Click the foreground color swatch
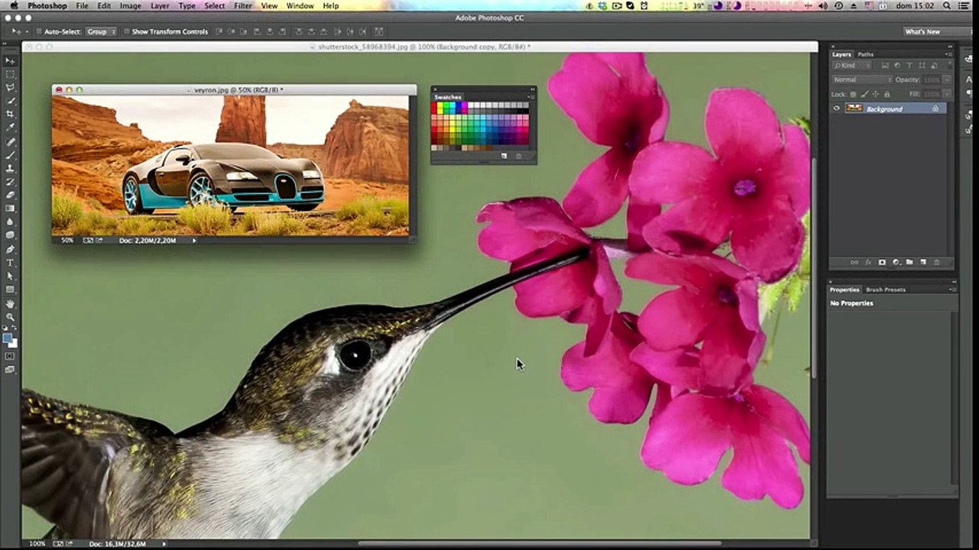 [x=8, y=338]
